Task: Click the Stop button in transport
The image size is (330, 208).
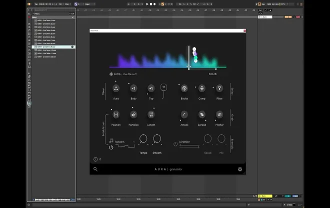Action: click(x=151, y=4)
